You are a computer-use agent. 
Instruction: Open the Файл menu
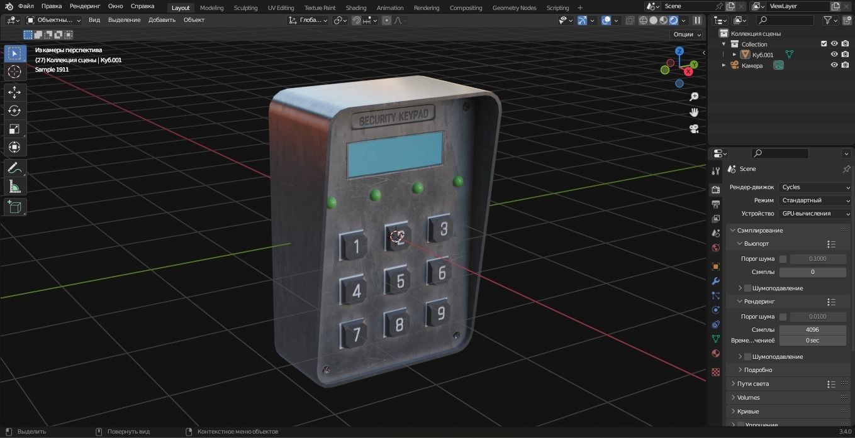(x=26, y=6)
